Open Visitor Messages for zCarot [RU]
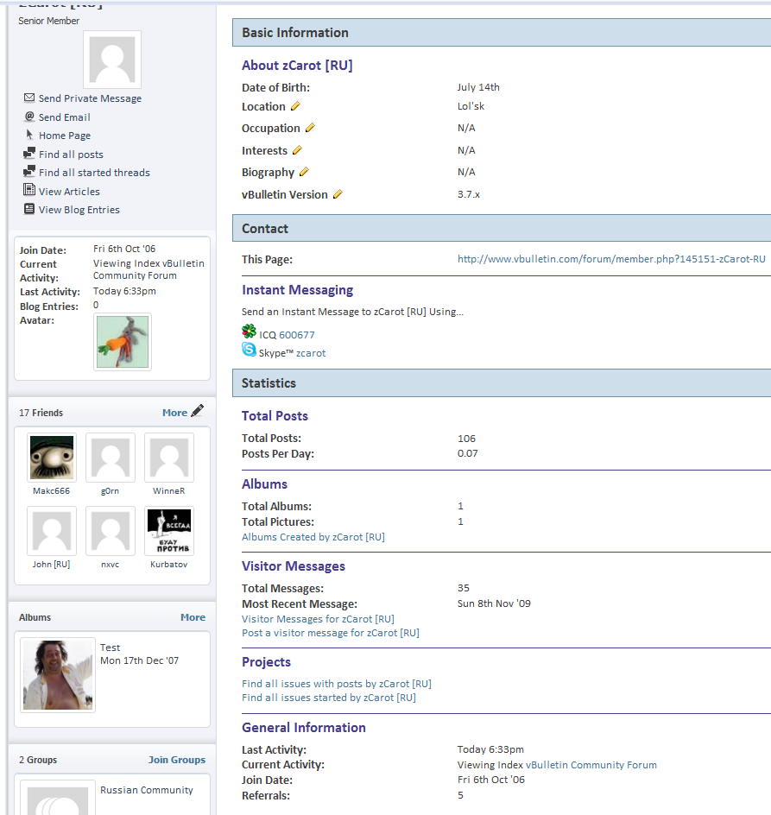 pyautogui.click(x=318, y=619)
